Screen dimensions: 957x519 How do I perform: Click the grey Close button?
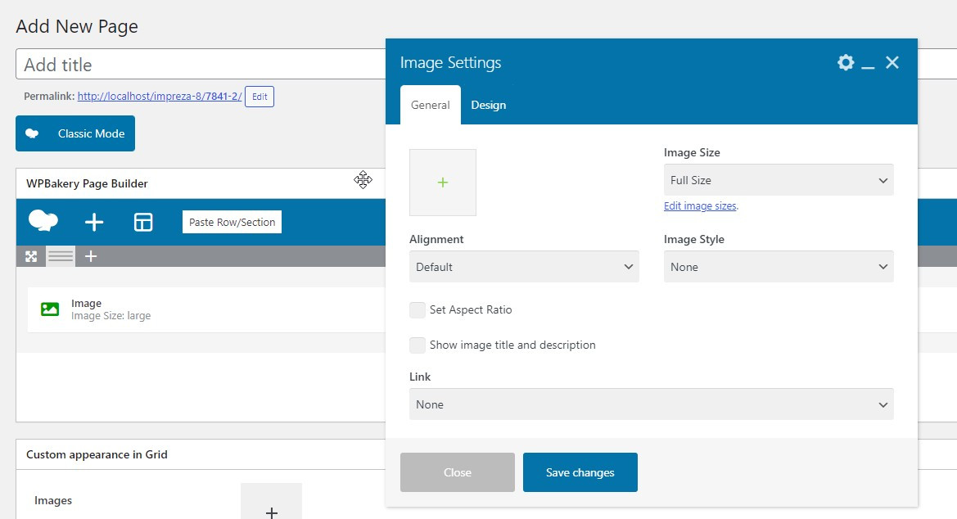pos(458,472)
